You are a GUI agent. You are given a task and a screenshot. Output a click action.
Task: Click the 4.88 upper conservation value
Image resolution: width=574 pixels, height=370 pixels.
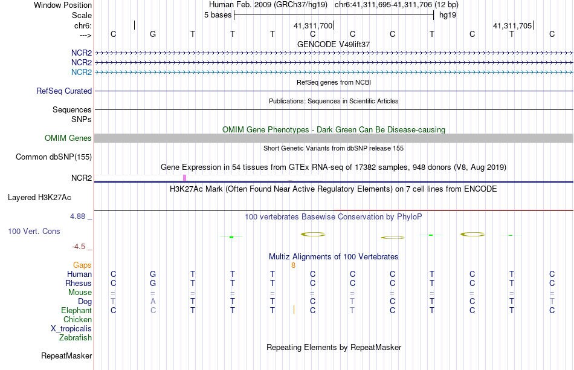[x=77, y=216]
